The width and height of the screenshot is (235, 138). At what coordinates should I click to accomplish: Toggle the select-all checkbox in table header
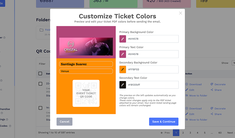click(x=40, y=74)
